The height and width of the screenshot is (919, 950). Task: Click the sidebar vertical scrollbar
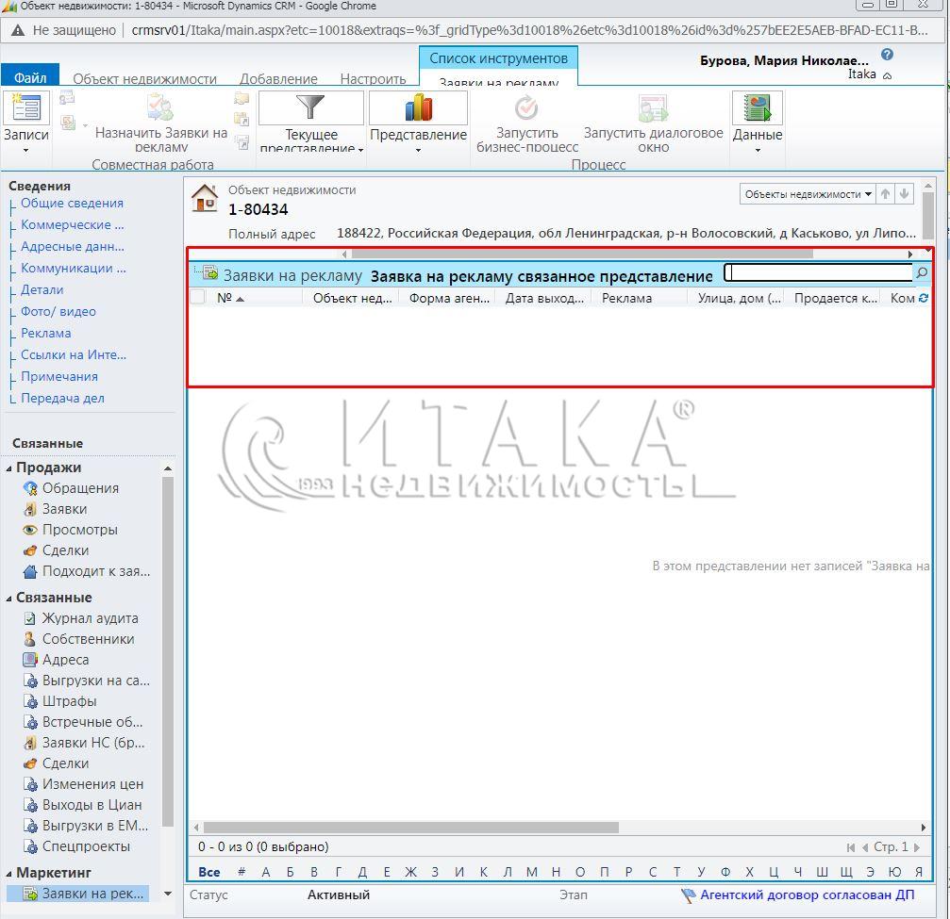[168, 651]
